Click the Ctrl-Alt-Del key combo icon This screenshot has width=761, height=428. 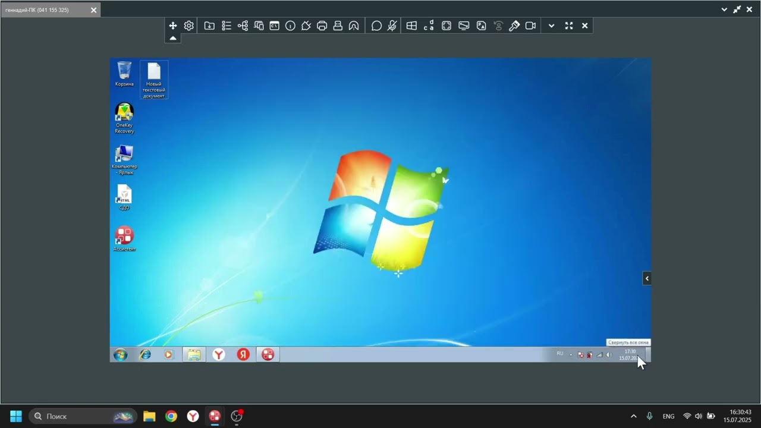[429, 26]
